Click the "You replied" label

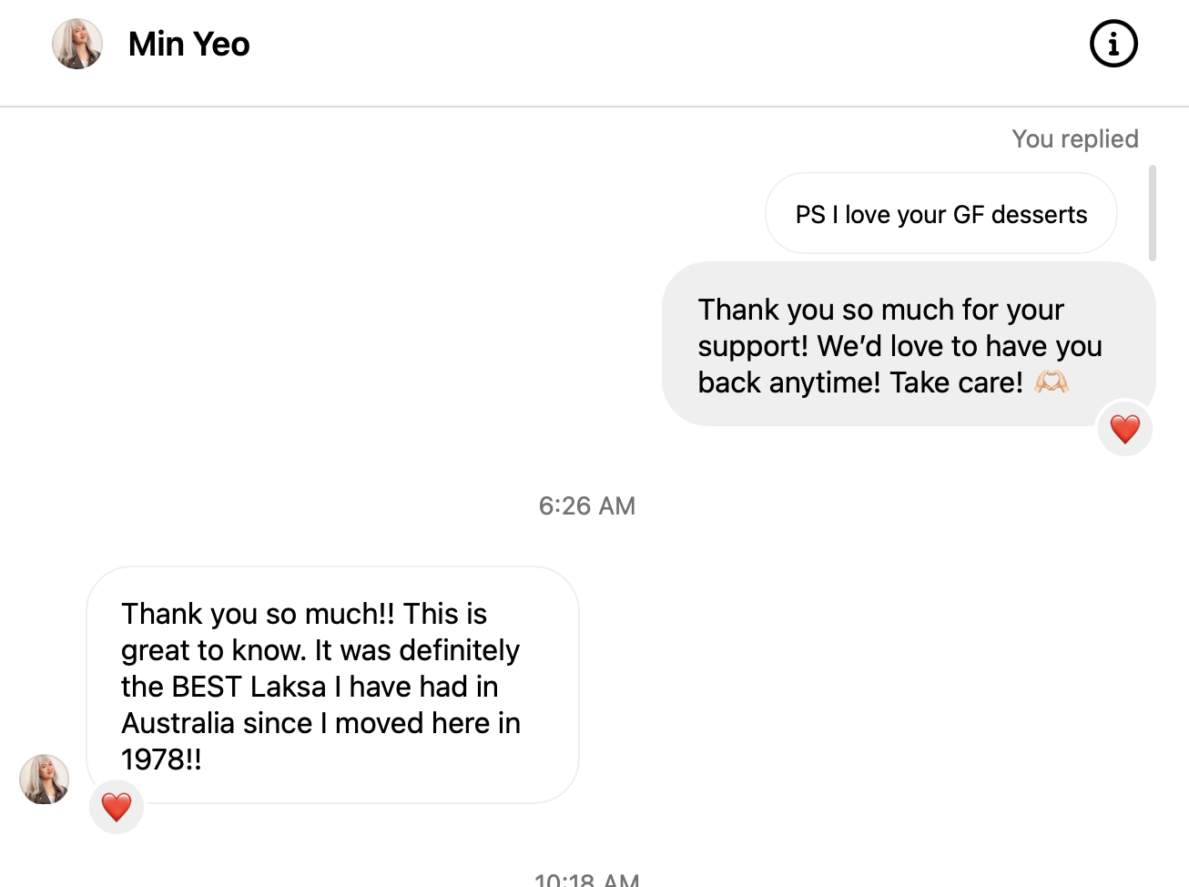tap(1074, 138)
